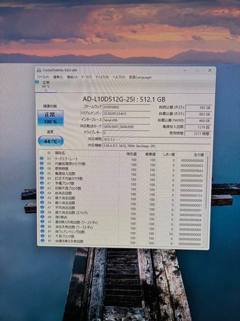Click the blue status icon for row 09

[x=42, y=168]
